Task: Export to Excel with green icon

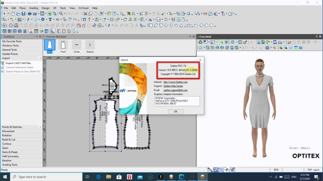Action: [x=49, y=14]
